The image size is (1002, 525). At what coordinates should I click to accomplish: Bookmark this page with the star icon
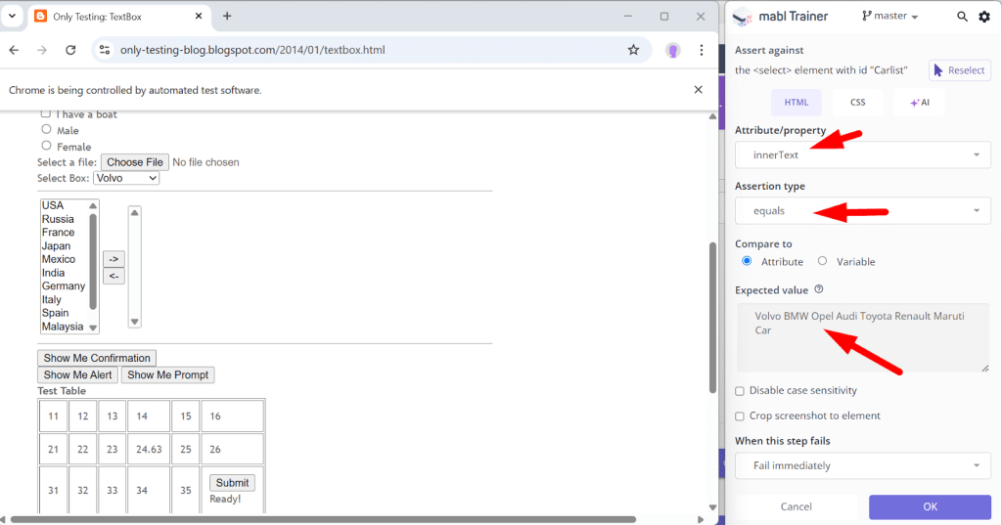pyautogui.click(x=633, y=50)
